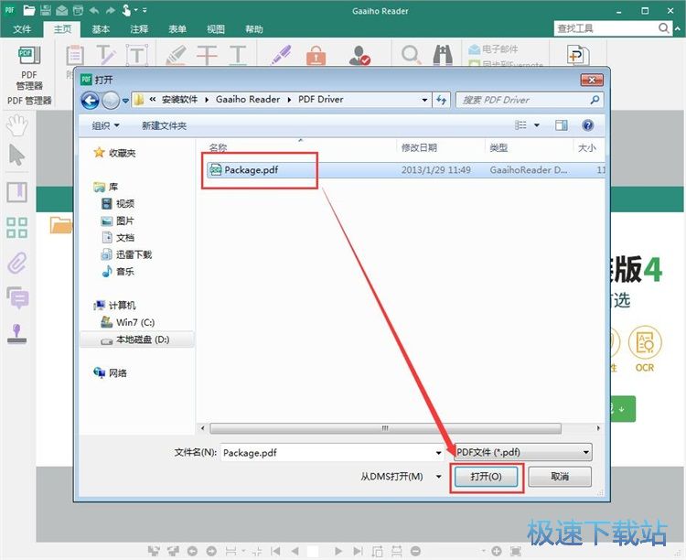Select the Hand tool in left sidebar
The image size is (686, 560).
[x=17, y=125]
